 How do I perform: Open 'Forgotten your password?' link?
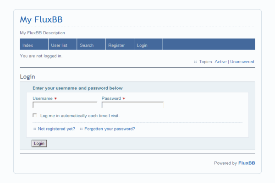(x=110, y=129)
